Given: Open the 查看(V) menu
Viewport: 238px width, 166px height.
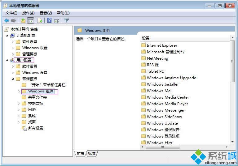Looking at the screenshot, I should (46, 13).
